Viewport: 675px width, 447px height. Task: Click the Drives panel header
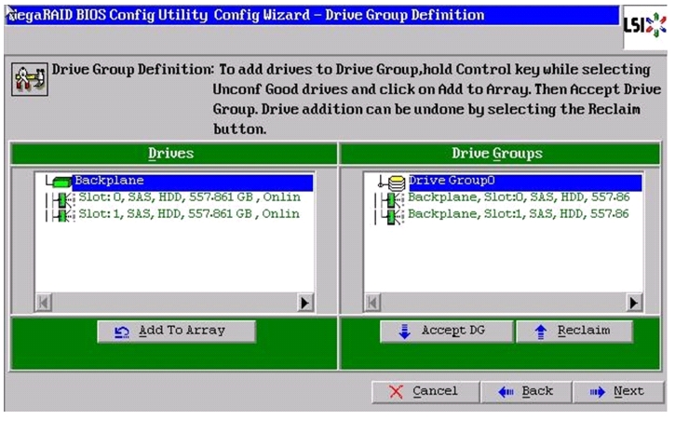(x=173, y=154)
